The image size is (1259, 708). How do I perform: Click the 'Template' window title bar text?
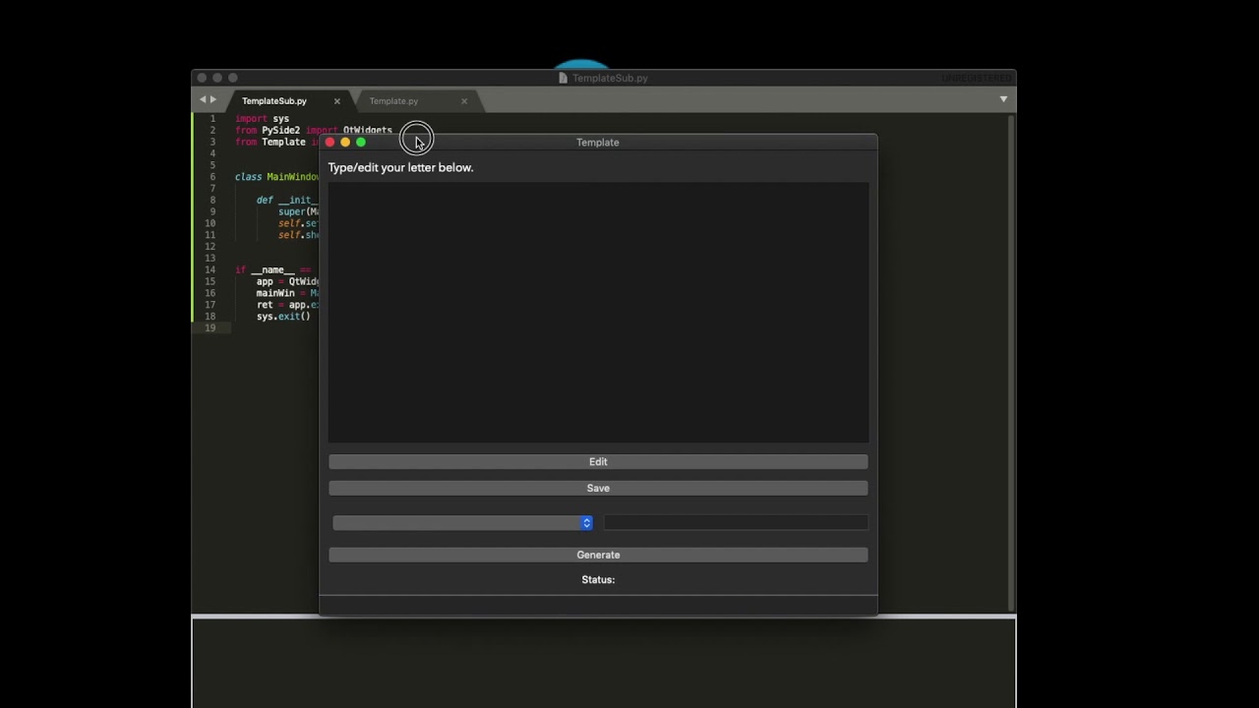(x=598, y=143)
